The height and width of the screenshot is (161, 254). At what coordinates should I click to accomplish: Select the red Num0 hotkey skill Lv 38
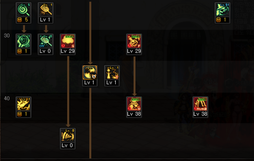pos(201,104)
